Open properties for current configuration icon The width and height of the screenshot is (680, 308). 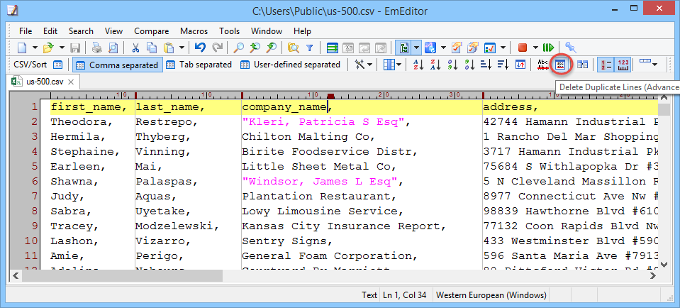458,48
